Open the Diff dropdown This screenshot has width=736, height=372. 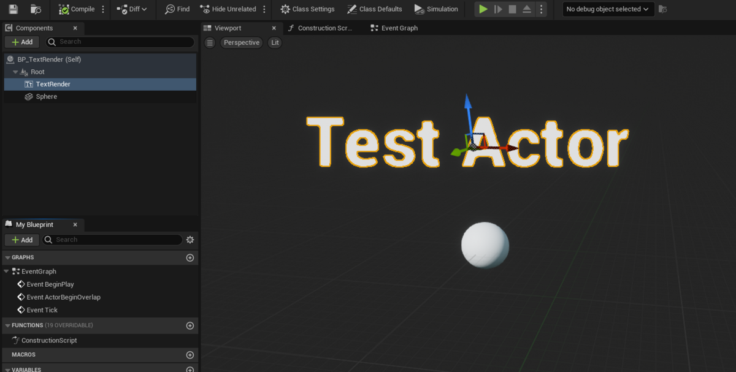tap(132, 9)
